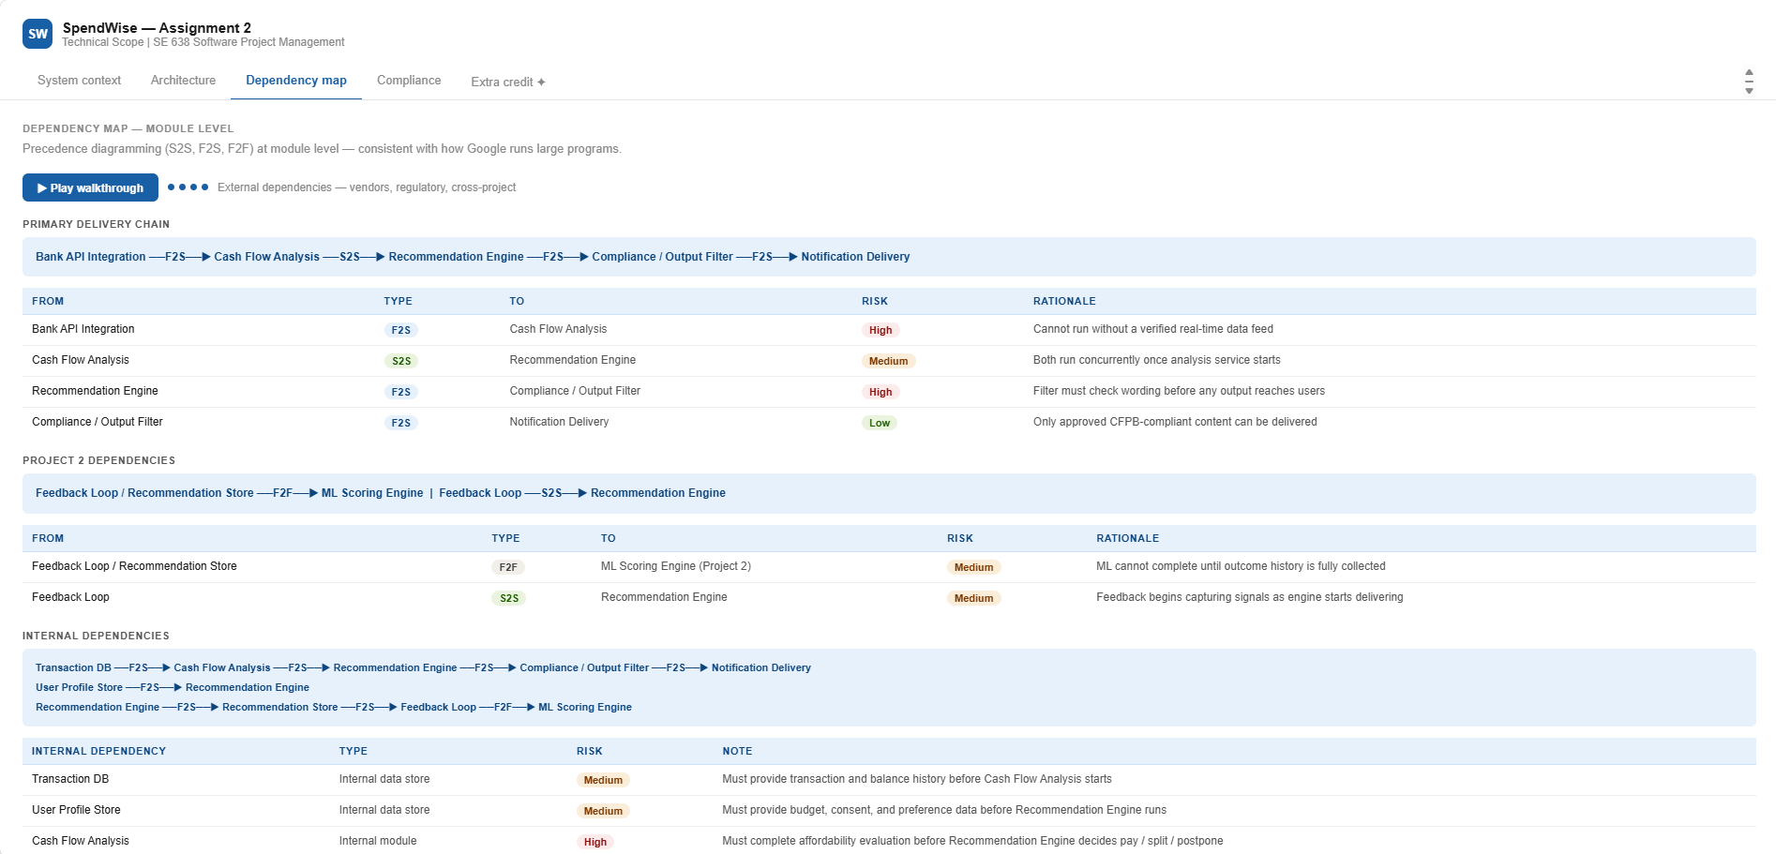1776x854 pixels.
Task: Click 'Must provide budget, consent, and preference data' note
Action: 944,810
